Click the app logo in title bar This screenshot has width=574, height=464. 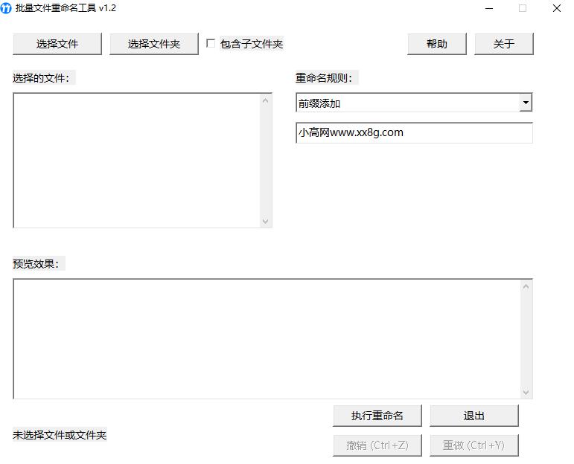coord(7,8)
